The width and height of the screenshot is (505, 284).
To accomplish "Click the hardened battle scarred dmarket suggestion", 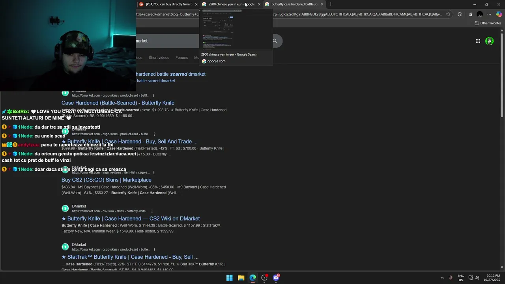I will point(170,74).
